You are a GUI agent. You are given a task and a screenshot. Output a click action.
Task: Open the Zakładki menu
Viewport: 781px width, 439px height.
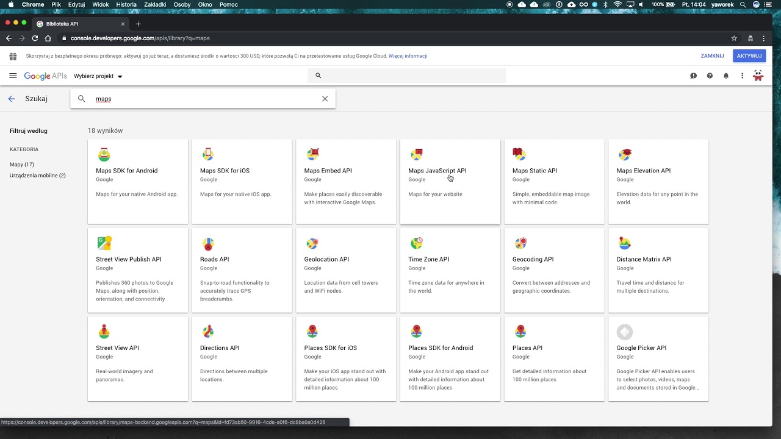click(x=155, y=4)
